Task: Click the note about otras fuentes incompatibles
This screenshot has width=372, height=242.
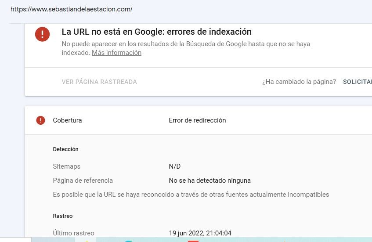Action: pyautogui.click(x=191, y=195)
